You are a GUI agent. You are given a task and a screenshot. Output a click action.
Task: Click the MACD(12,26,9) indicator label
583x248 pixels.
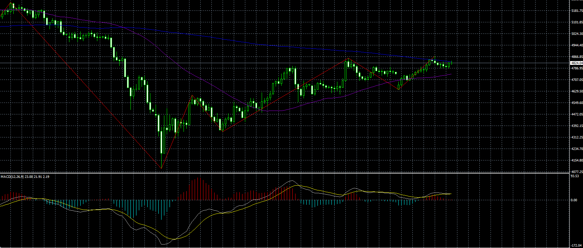pos(12,177)
